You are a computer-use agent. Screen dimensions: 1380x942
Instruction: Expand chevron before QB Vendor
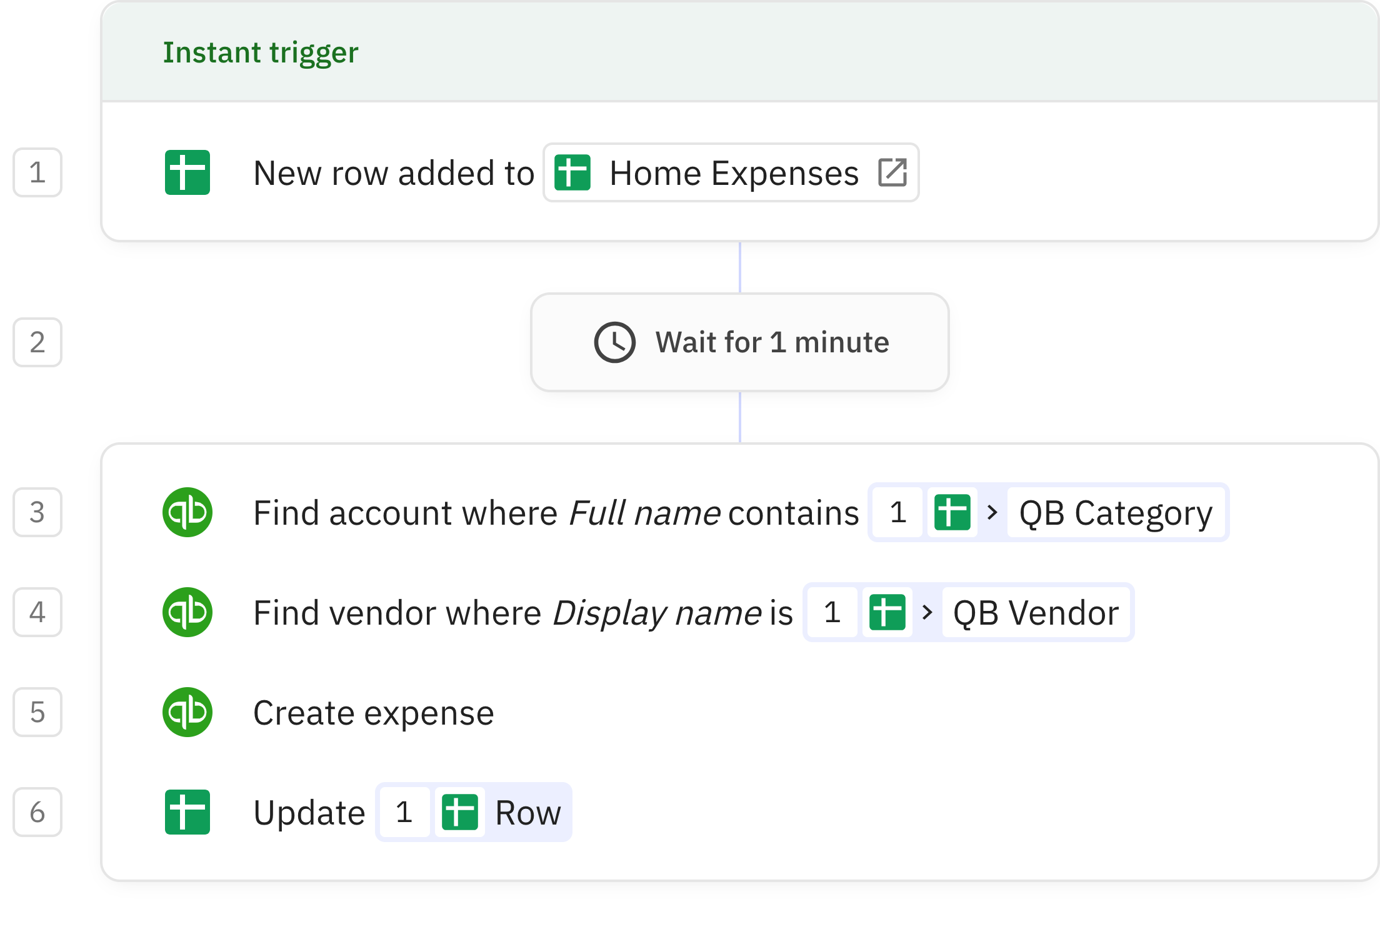click(x=927, y=612)
